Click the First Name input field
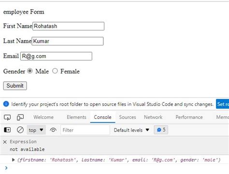 (69, 26)
